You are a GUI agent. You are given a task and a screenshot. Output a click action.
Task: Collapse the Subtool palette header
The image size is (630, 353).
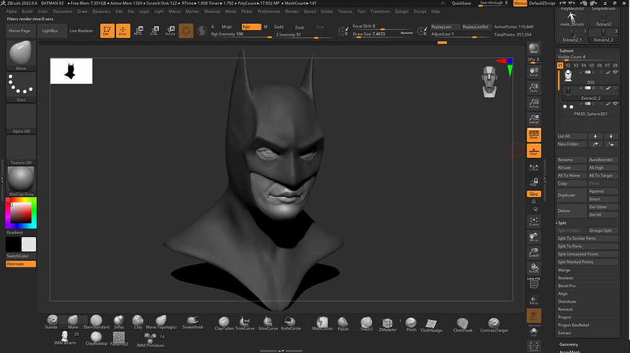pyautogui.click(x=566, y=50)
